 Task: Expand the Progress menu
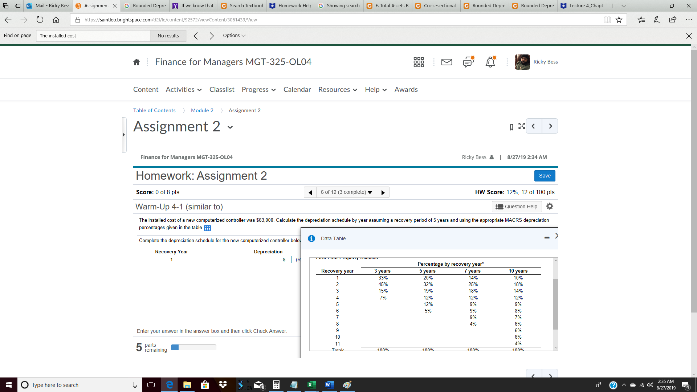point(258,90)
